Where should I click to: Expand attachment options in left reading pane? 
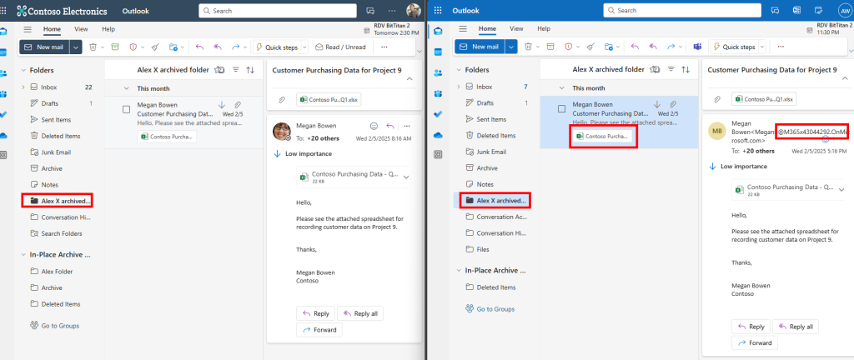(405, 177)
